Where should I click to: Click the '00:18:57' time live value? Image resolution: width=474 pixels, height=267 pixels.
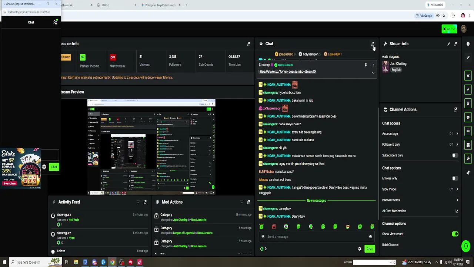(234, 57)
